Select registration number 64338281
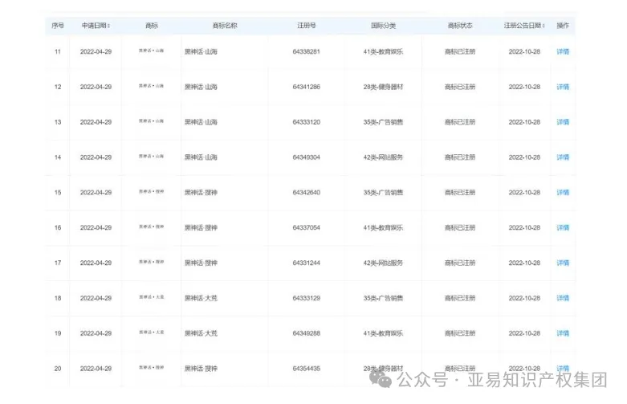627x404 pixels. tap(307, 51)
